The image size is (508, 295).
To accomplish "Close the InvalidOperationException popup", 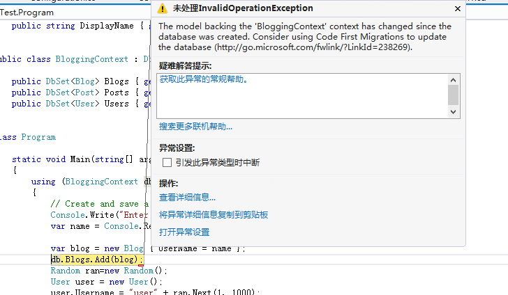I will 457,9.
